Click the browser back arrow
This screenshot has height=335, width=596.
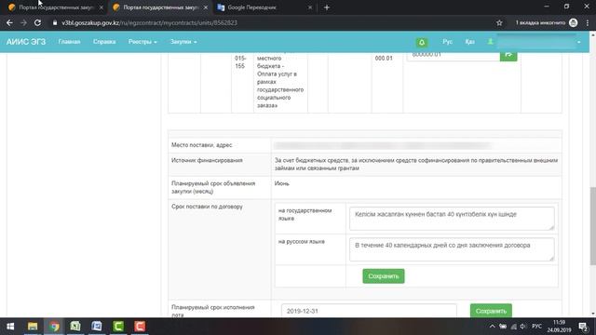(9, 22)
